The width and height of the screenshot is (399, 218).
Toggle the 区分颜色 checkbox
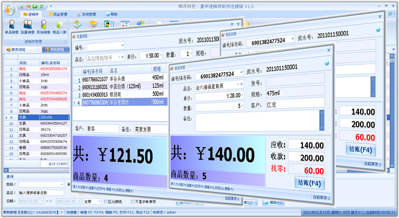coord(106,201)
